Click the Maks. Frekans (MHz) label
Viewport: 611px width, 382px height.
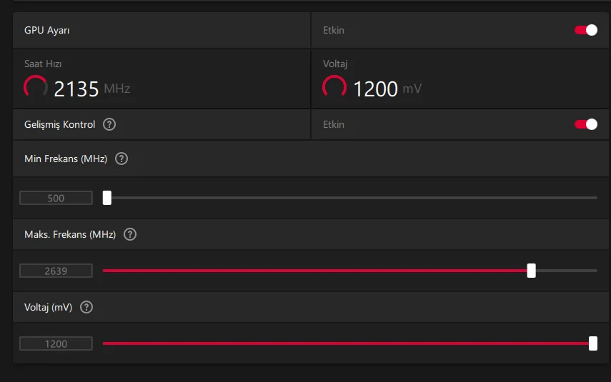70,234
